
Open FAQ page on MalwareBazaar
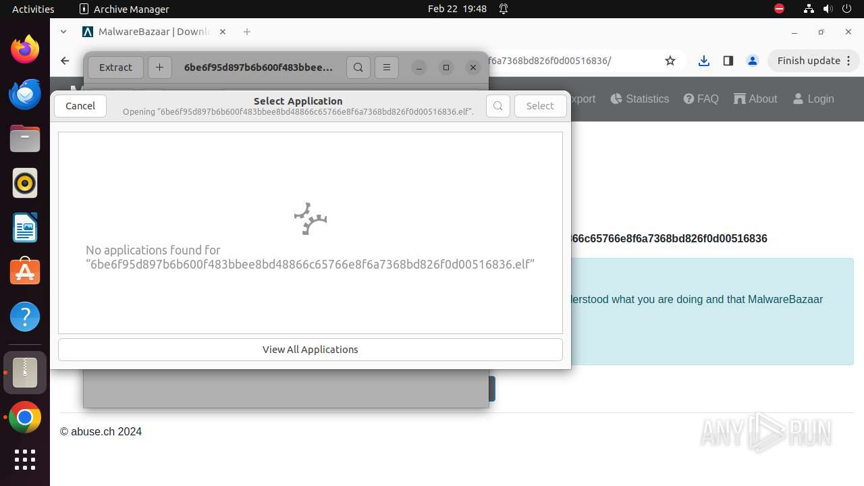coord(701,99)
